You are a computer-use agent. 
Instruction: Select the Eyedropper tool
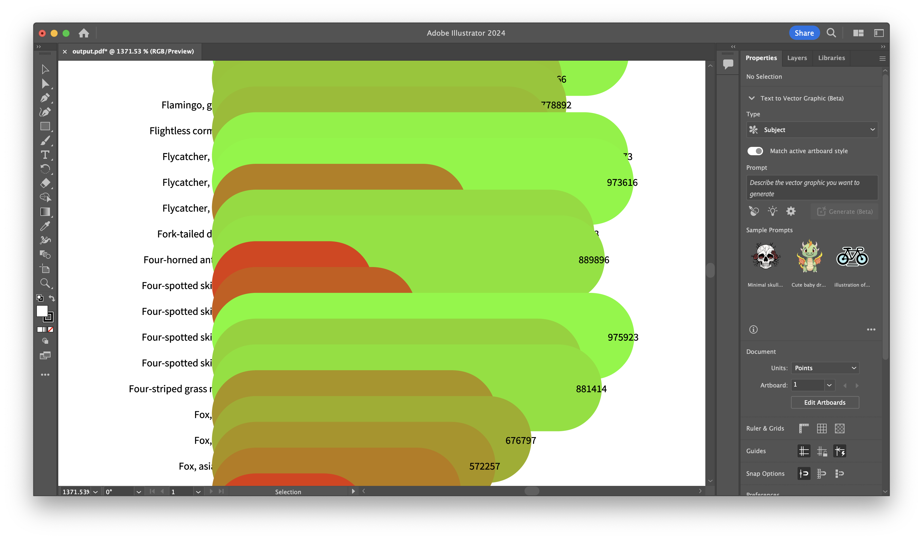[45, 226]
